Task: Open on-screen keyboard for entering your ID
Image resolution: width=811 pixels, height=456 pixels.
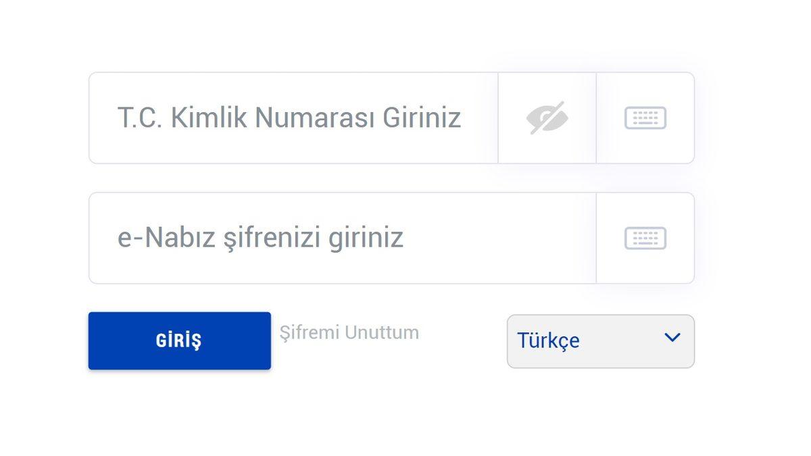Action: tap(645, 117)
